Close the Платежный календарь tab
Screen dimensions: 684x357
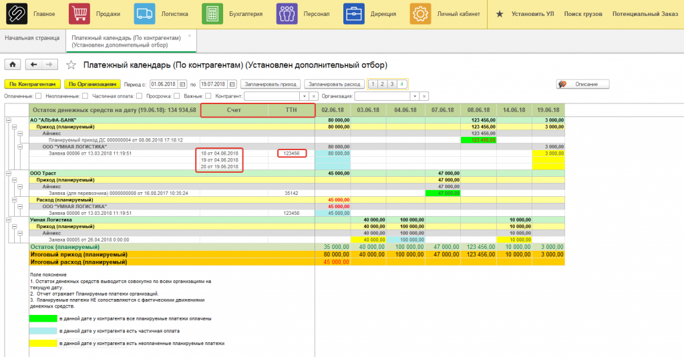tap(190, 36)
